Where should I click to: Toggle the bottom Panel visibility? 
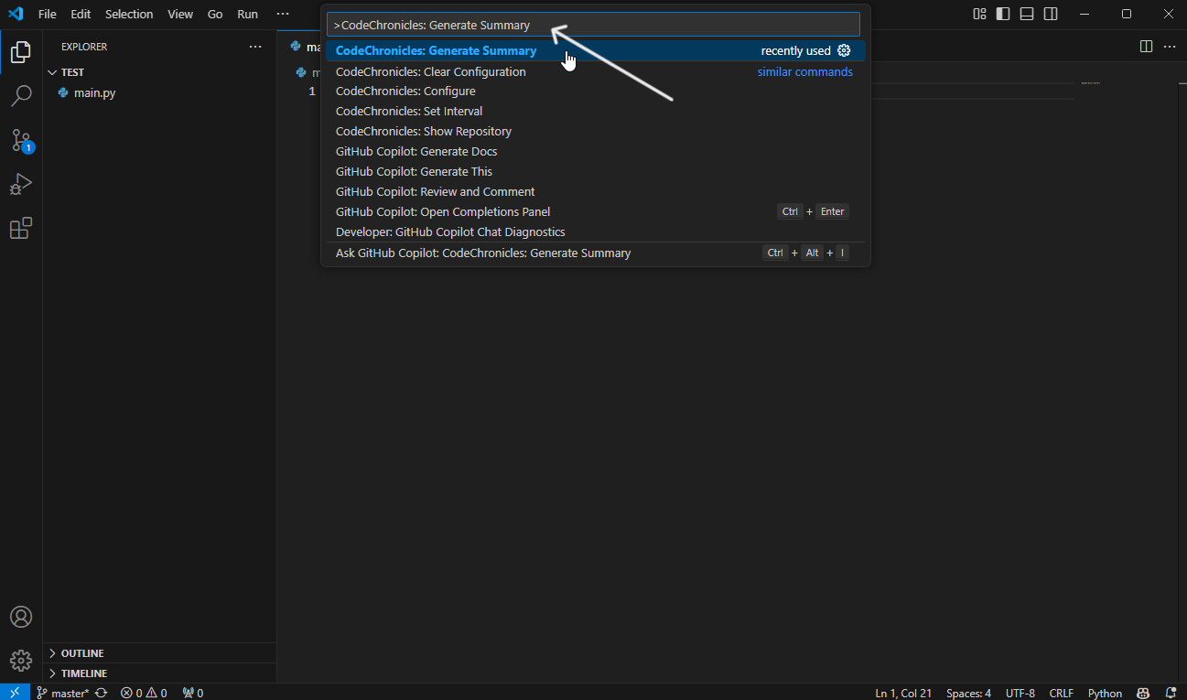pyautogui.click(x=1027, y=14)
